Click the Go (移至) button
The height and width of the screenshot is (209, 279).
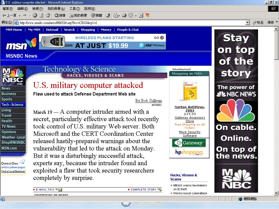point(258,22)
